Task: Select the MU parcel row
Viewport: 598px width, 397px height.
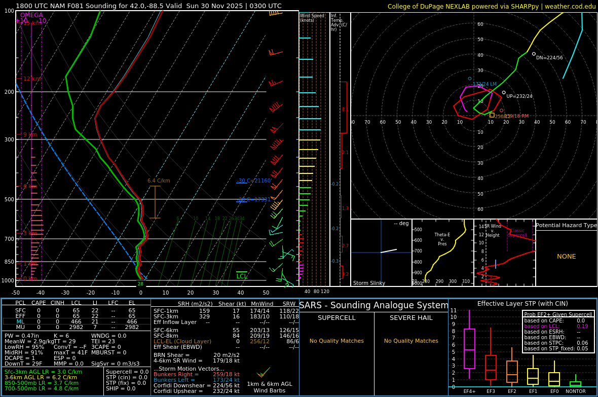Action: [x=77, y=327]
